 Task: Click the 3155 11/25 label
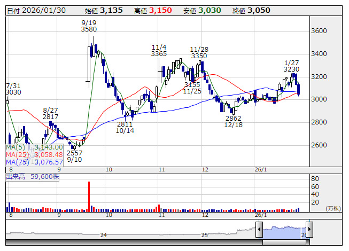192,88
